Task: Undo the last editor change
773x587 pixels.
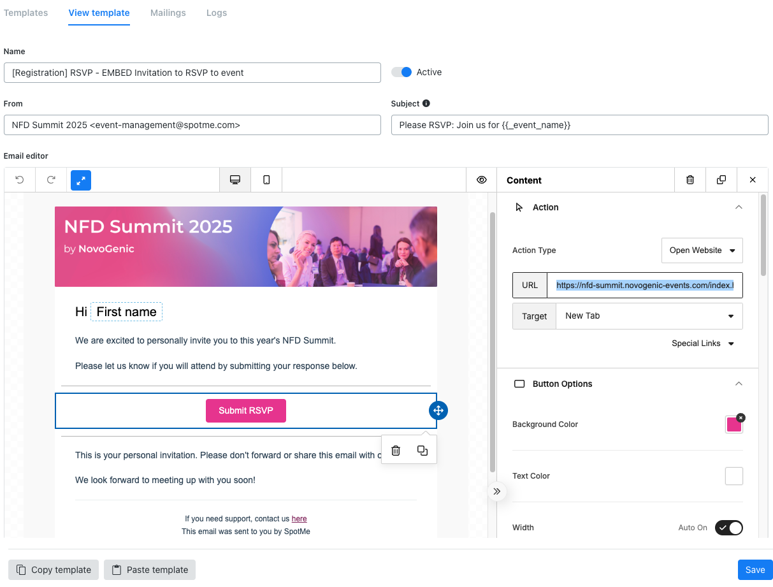Action: pos(20,180)
